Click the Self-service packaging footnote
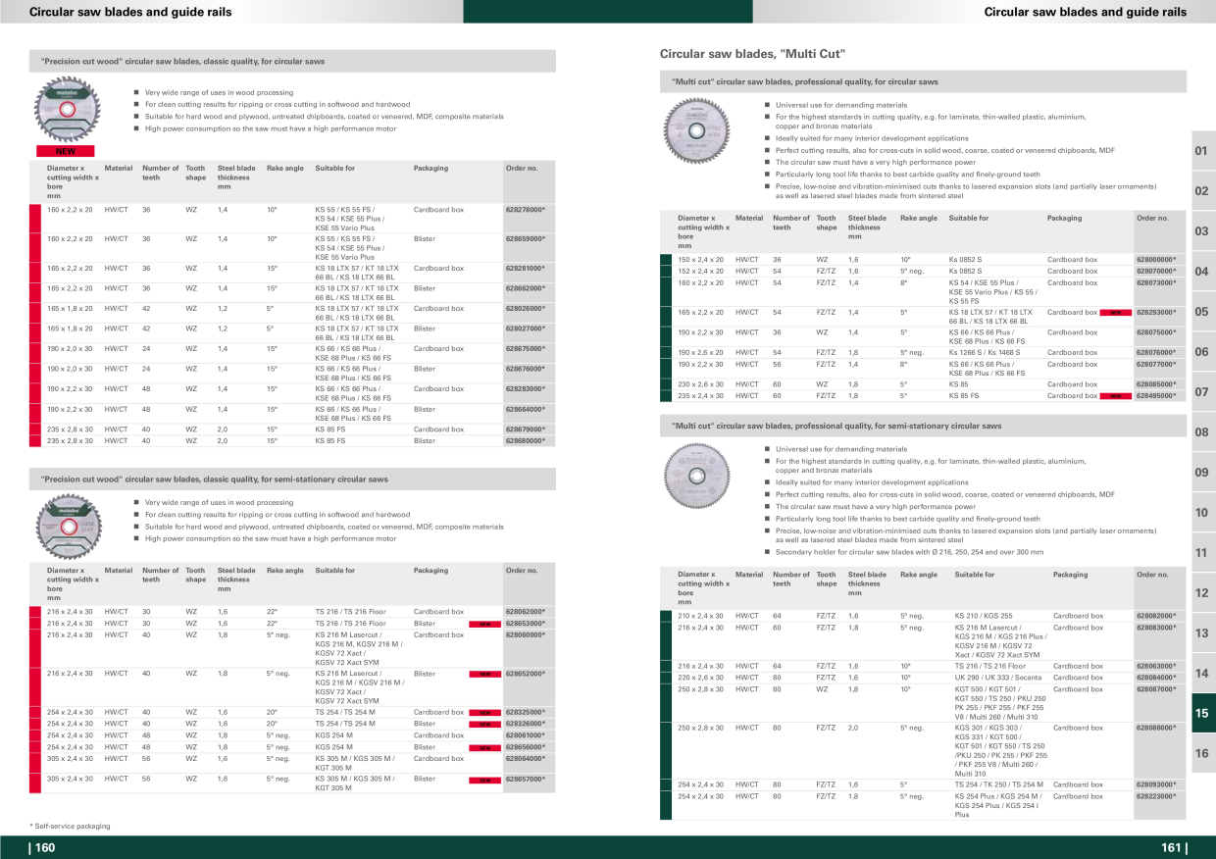This screenshot has width=1216, height=859. [x=70, y=826]
